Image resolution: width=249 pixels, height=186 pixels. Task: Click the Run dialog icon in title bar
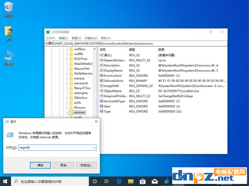point(7,122)
